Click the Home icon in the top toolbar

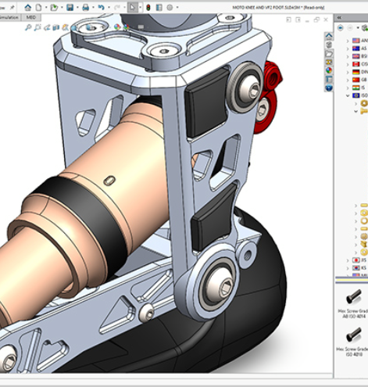pyautogui.click(x=28, y=8)
